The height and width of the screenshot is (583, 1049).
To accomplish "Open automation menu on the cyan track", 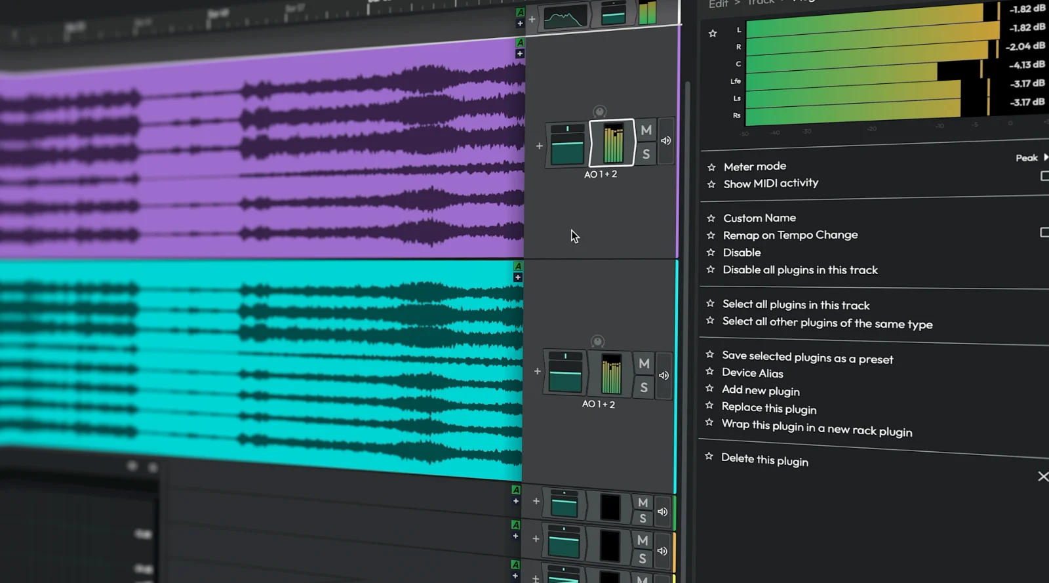I will pyautogui.click(x=518, y=266).
